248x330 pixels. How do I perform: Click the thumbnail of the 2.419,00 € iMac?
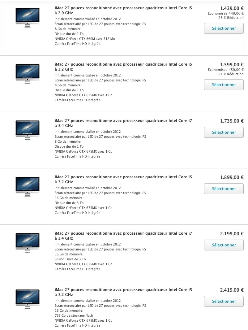point(27,299)
